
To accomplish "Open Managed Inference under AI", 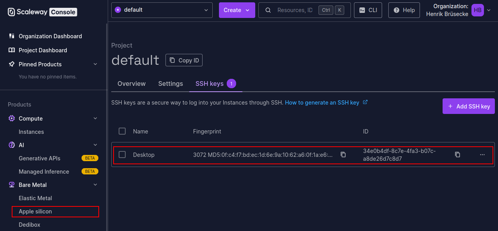I will click(44, 171).
